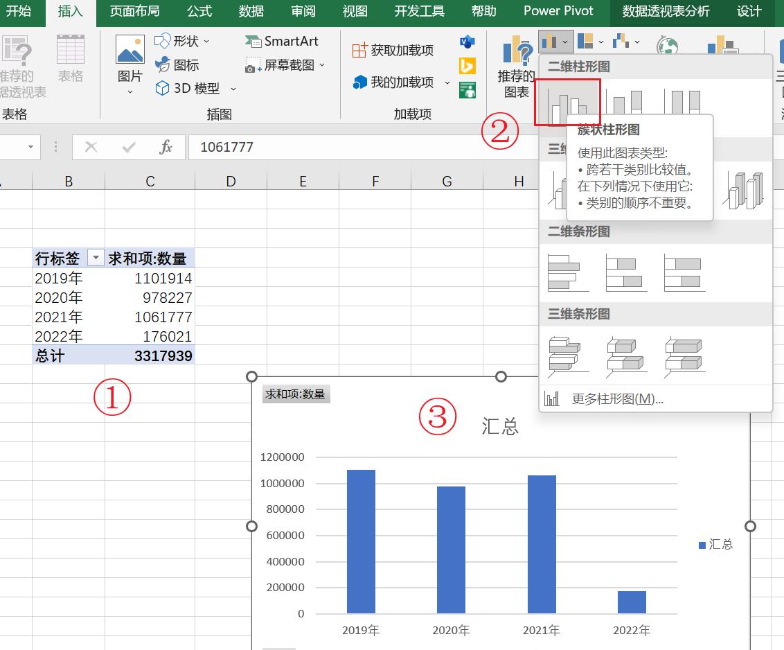Choose the 2D clustered bar chart

pyautogui.click(x=568, y=273)
